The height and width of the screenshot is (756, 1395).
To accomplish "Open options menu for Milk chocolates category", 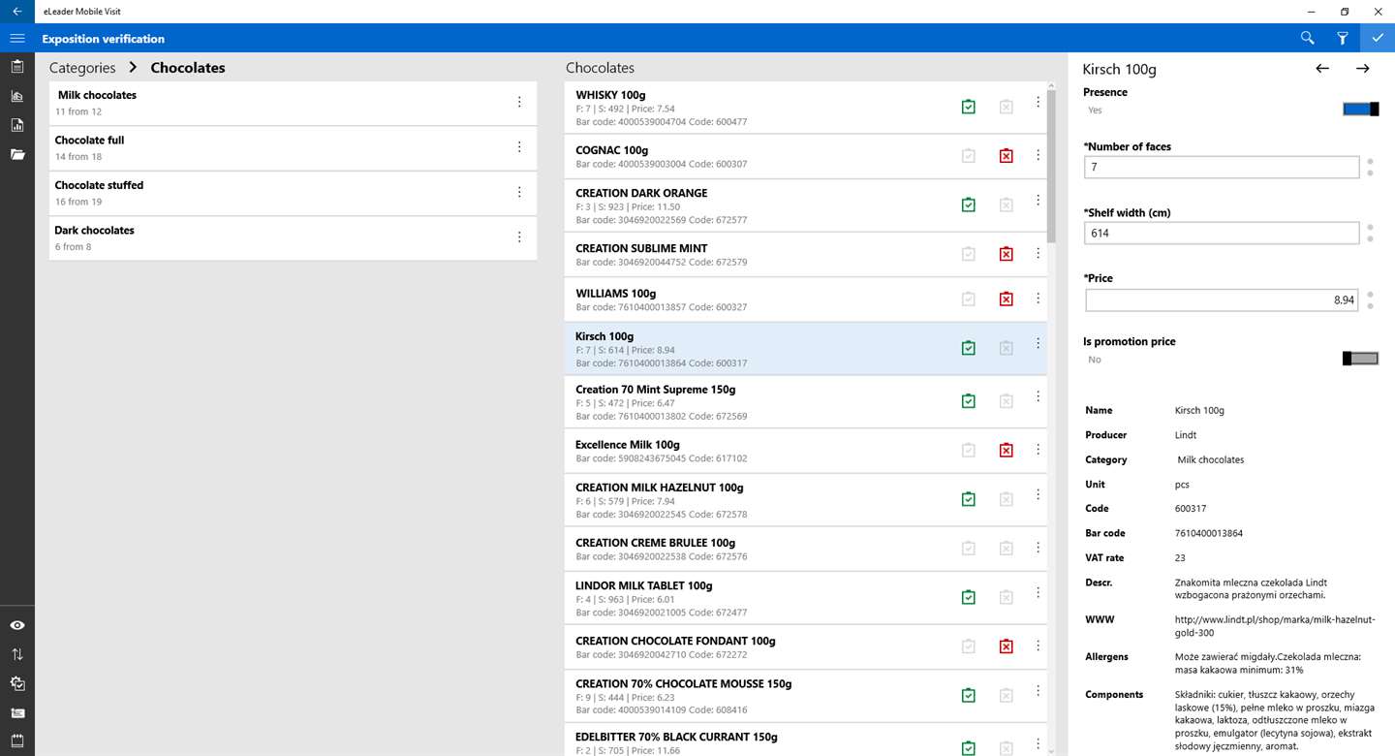I will 519,102.
